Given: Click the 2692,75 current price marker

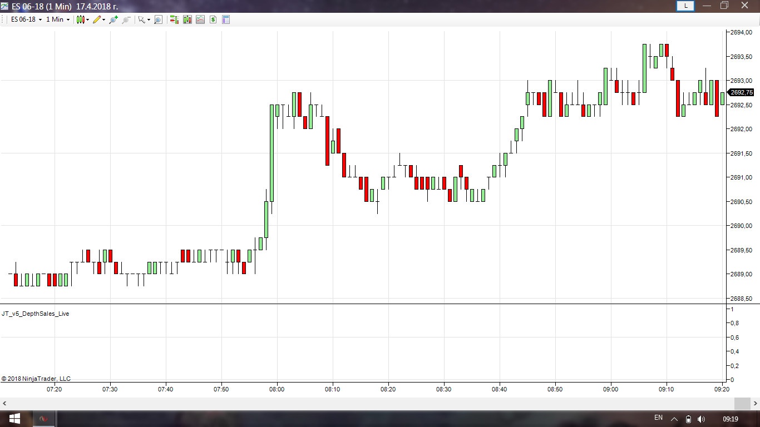Looking at the screenshot, I should coord(741,92).
